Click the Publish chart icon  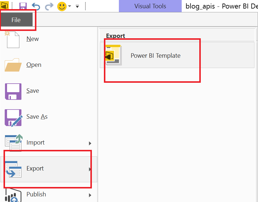(x=13, y=195)
